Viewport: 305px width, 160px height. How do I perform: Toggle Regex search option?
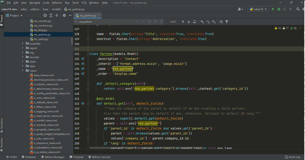pyautogui.click(x=161, y=22)
